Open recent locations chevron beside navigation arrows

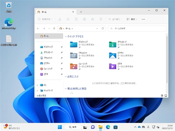click(49, 29)
